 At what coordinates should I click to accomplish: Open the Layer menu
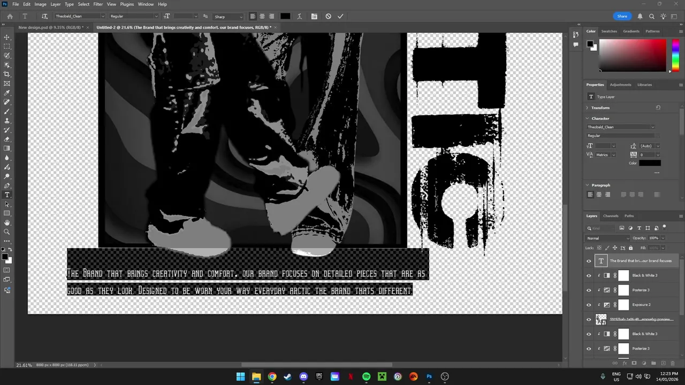pos(56,4)
